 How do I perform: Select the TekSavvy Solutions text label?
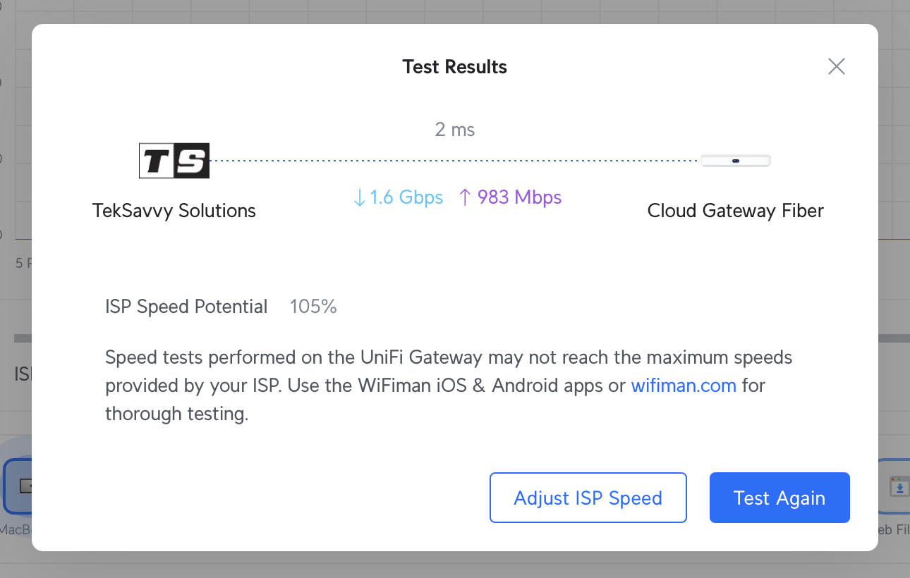(x=174, y=210)
